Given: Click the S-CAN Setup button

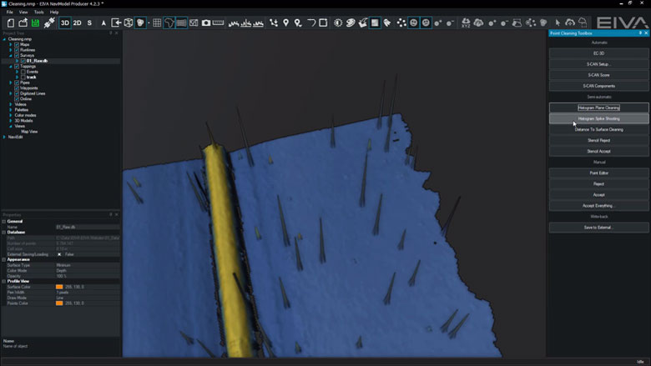Looking at the screenshot, I should [x=598, y=64].
